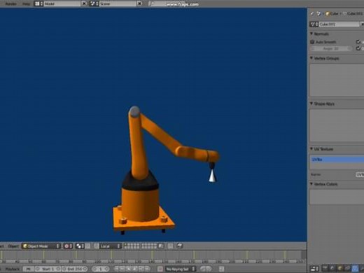Toggle the snap during transform button

171,246
